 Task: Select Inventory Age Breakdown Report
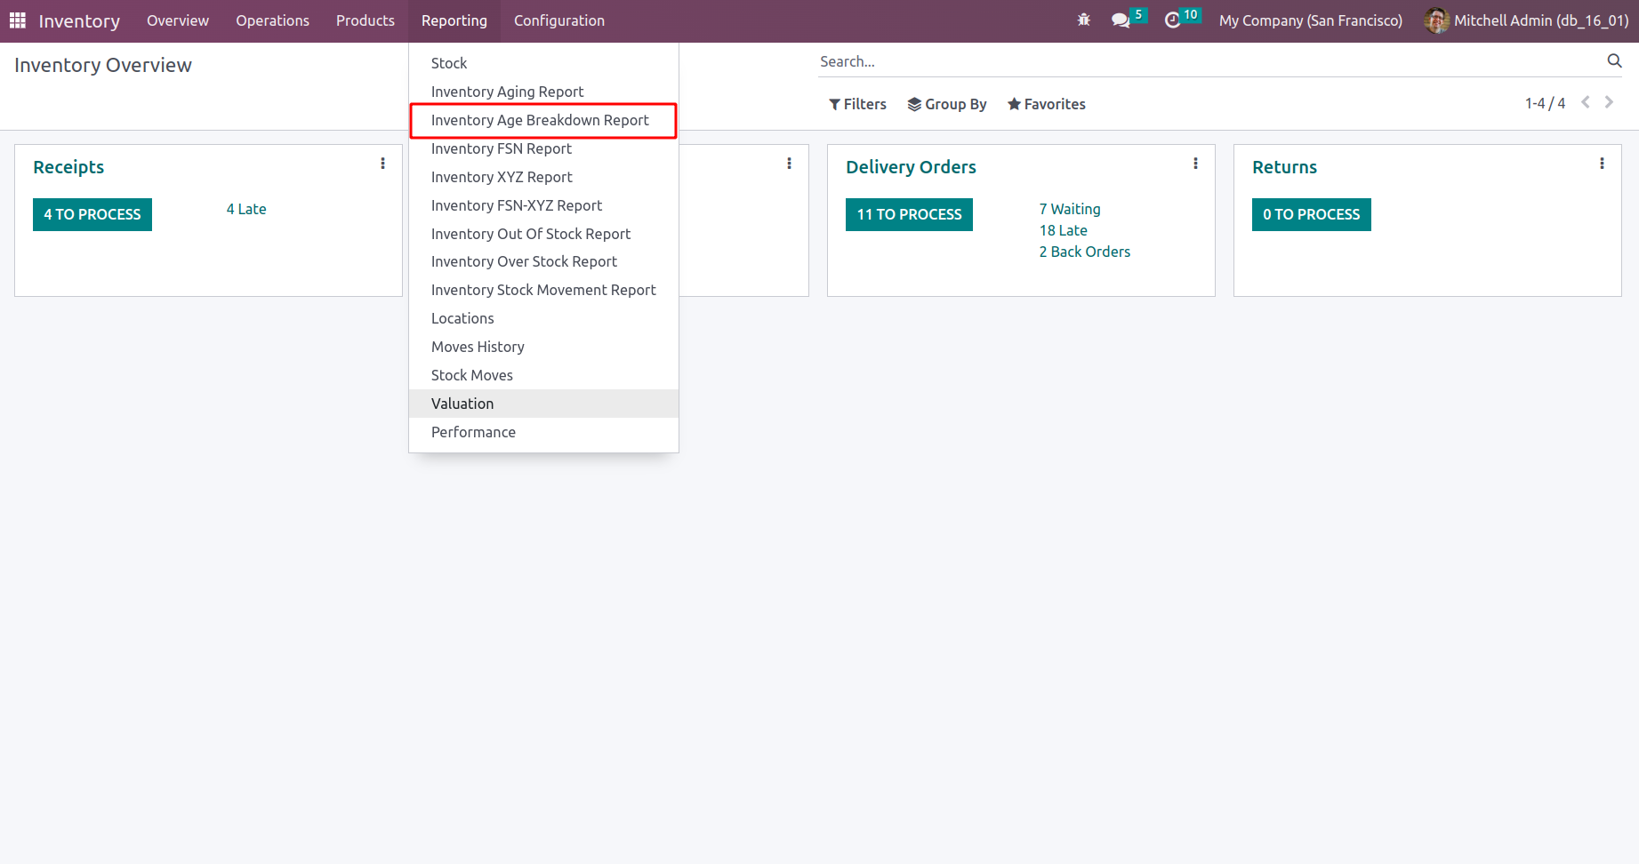click(540, 120)
